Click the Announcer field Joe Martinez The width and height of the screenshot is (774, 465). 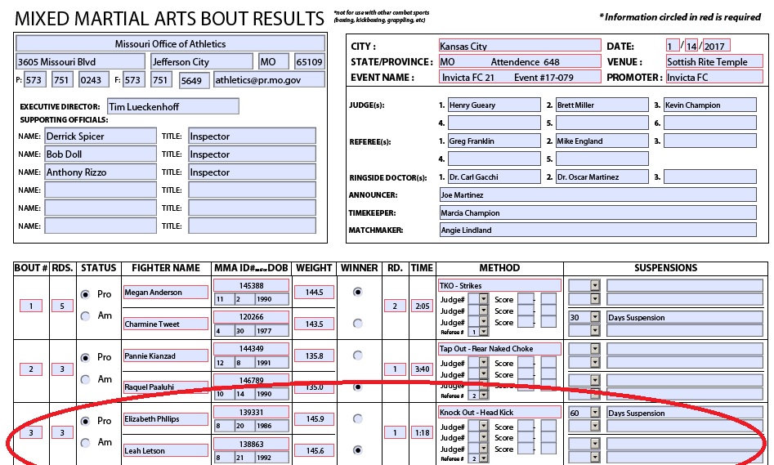click(597, 194)
